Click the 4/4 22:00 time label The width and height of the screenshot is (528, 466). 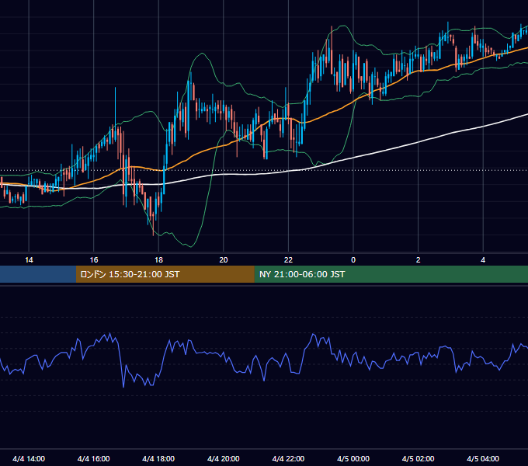point(289,458)
